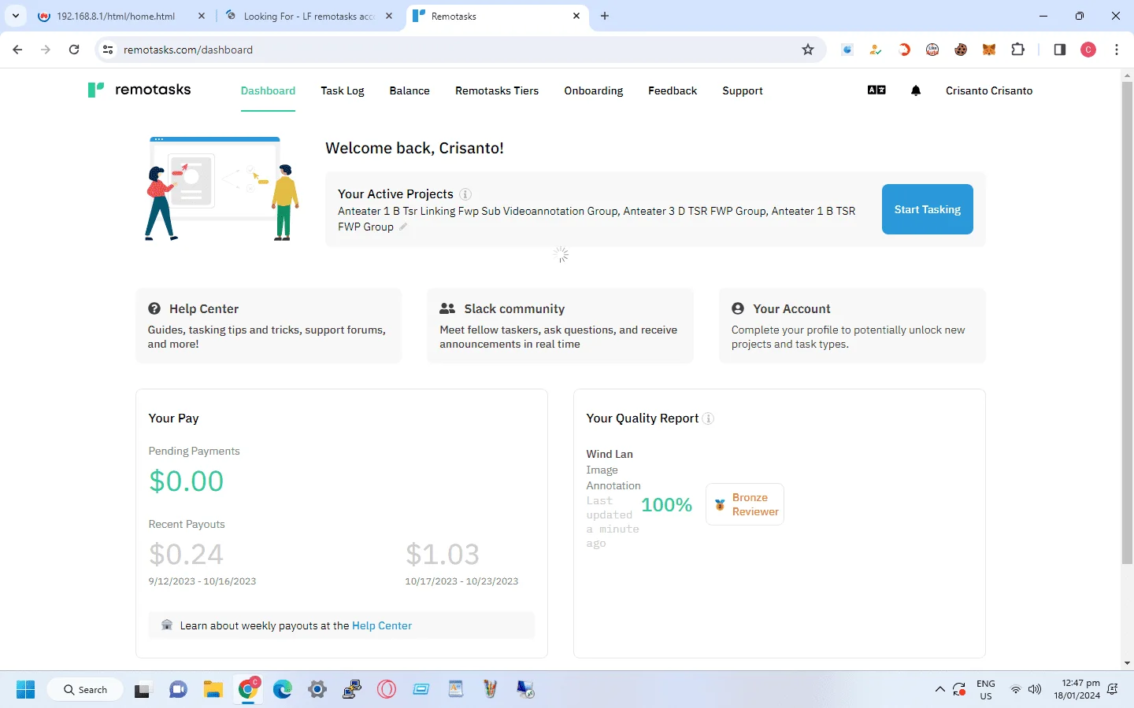Close the 192.168.8.1 tab
1134x708 pixels.
(202, 16)
